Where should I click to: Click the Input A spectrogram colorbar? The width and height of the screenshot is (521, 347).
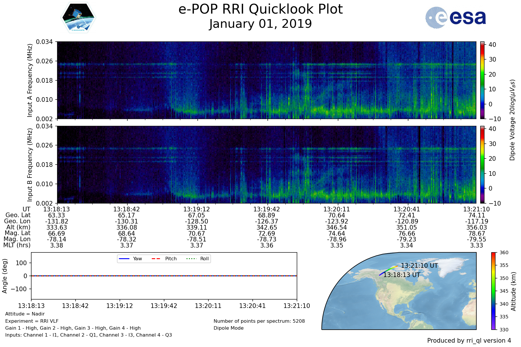tap(482, 80)
